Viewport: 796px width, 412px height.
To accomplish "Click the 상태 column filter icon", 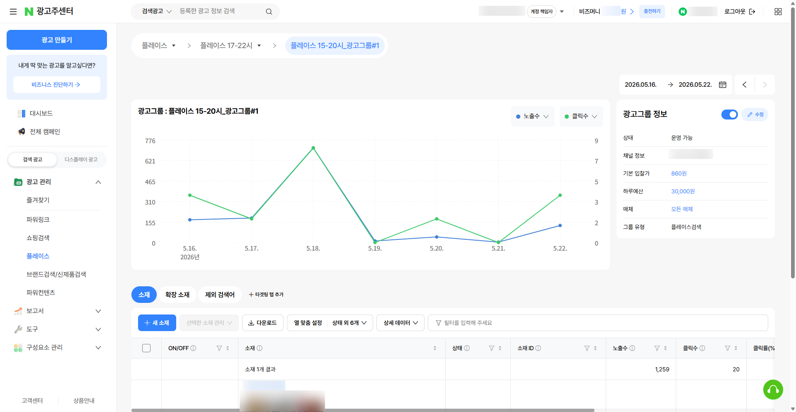I will pyautogui.click(x=492, y=348).
